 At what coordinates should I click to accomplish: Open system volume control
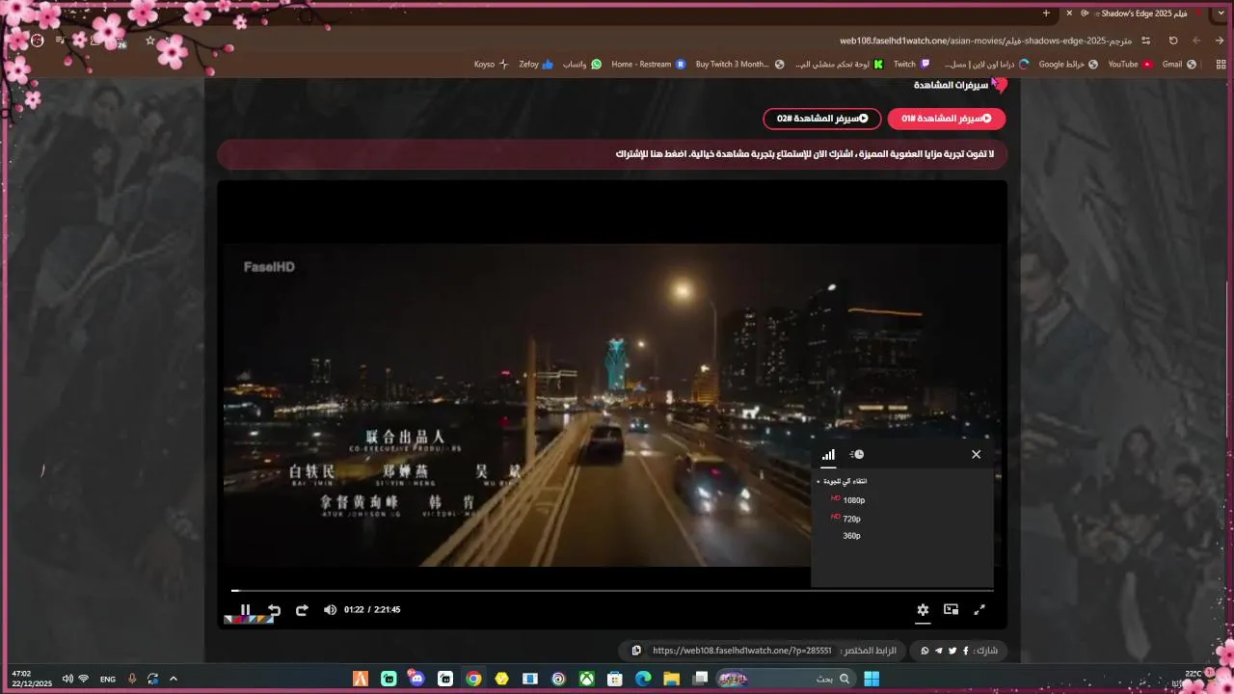(x=67, y=679)
